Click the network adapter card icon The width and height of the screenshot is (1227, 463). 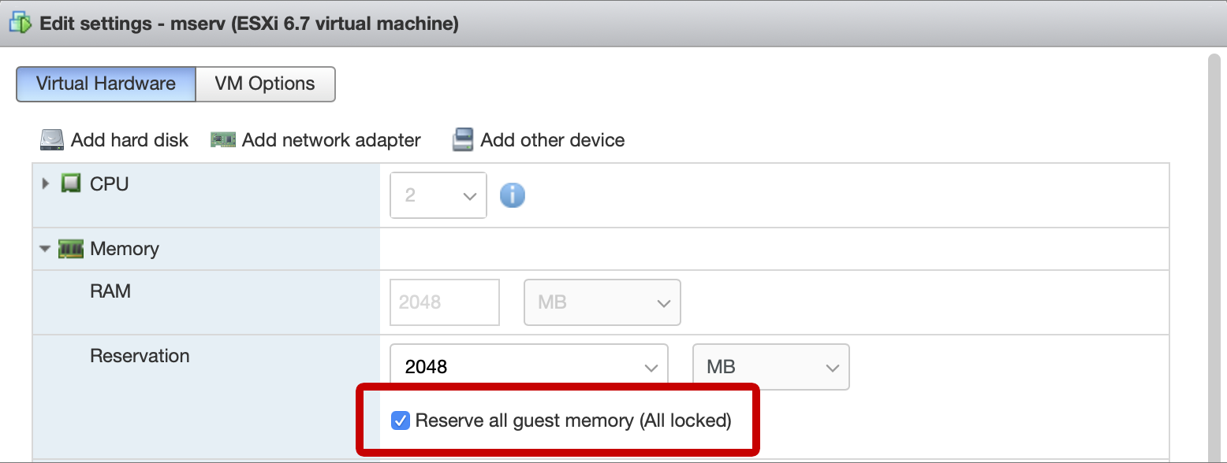(223, 140)
